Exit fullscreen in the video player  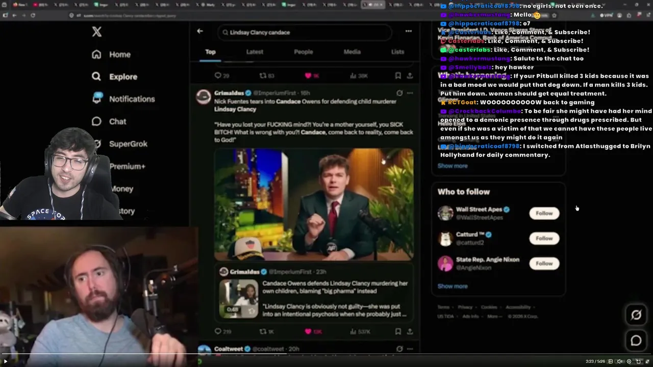pos(647,361)
